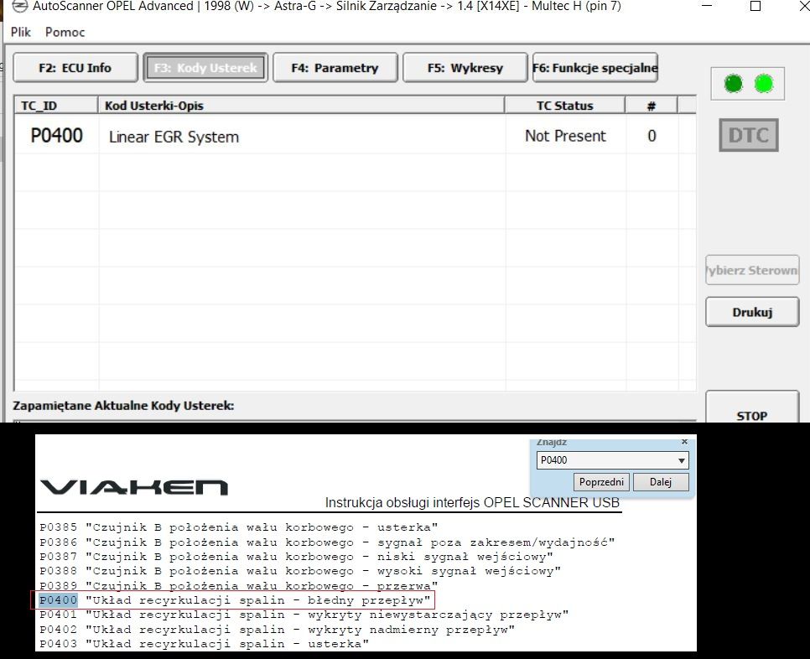
Task: Click the P0388 wysoki sygnał wejściowy line
Action: (x=300, y=571)
